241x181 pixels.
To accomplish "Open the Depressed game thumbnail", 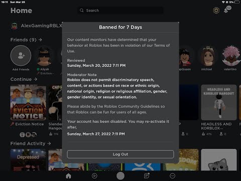I will pos(28,160).
